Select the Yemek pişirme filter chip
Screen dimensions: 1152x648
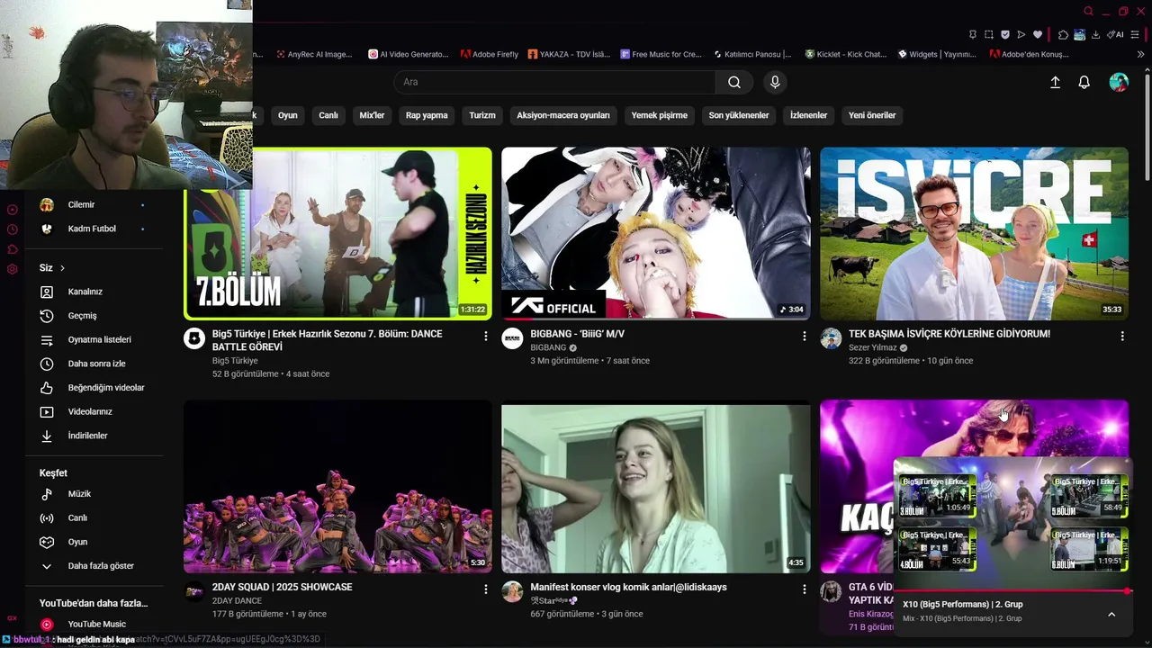click(659, 115)
